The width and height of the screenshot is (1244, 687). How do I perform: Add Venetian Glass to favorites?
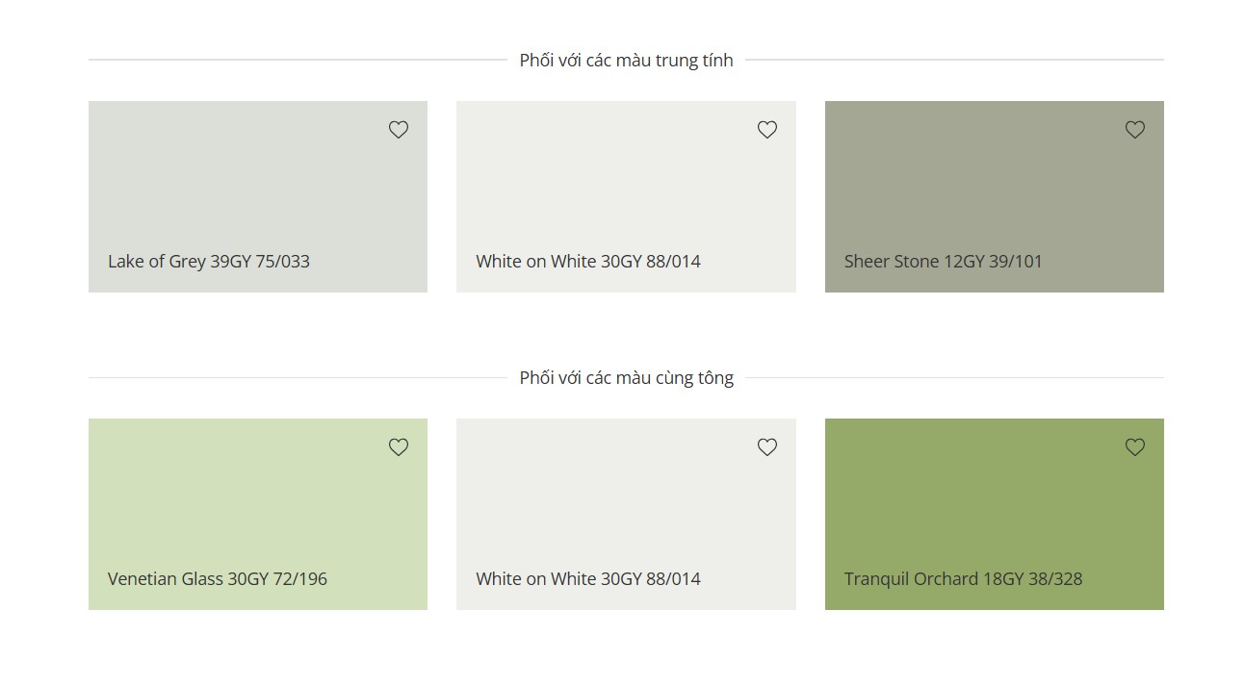(x=399, y=447)
